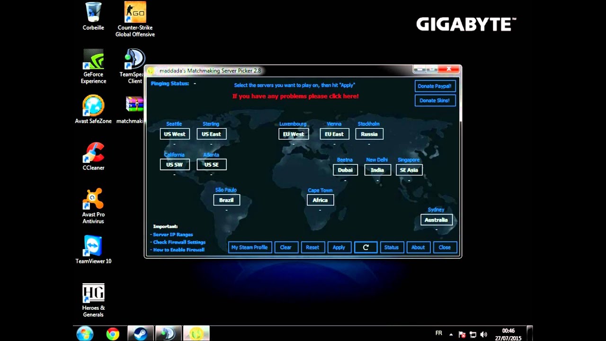
Task: Open Heroes & Generals desktop shortcut
Action: click(x=93, y=301)
